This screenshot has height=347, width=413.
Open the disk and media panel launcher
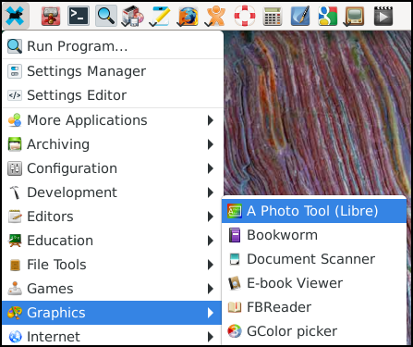click(133, 17)
